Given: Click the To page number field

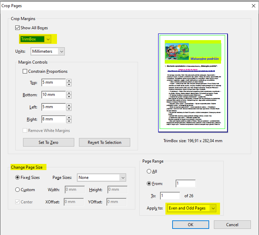Looking at the screenshot, I should 170,196.
